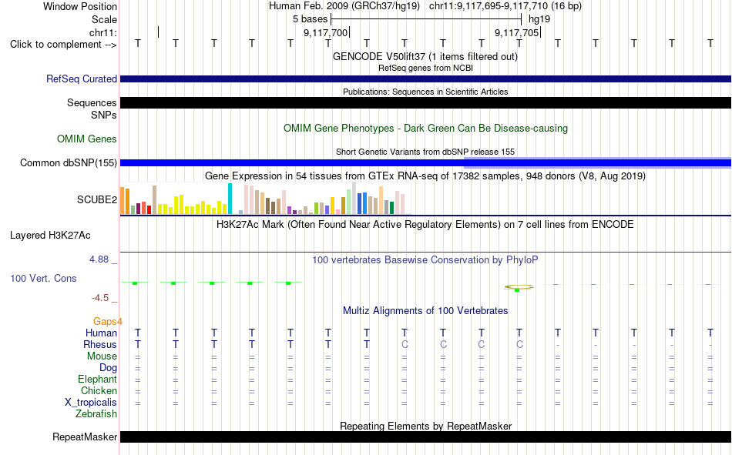
Task: Open the Layered H3K27Ac track label
Action: click(x=50, y=236)
